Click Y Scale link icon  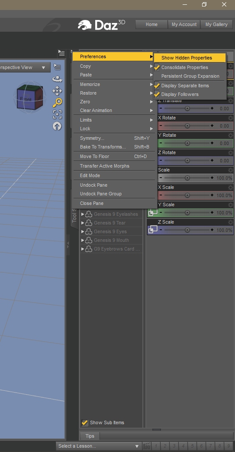click(x=153, y=213)
